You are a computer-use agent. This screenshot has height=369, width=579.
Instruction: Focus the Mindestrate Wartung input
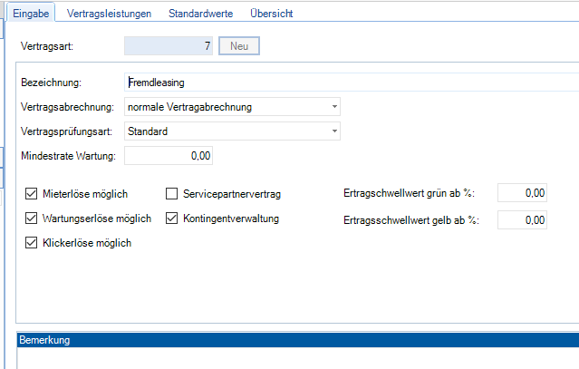click(x=169, y=156)
